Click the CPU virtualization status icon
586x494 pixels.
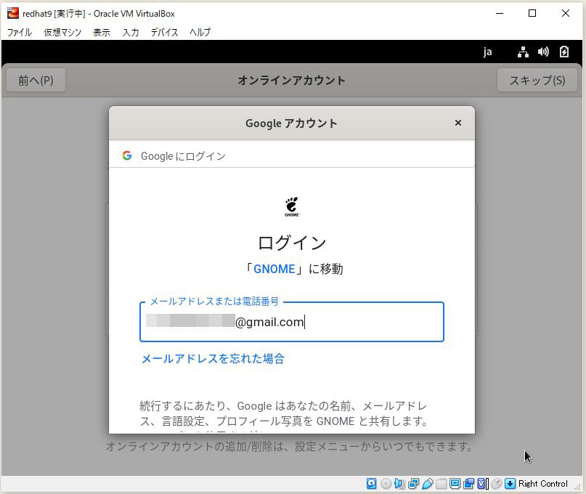(x=482, y=484)
